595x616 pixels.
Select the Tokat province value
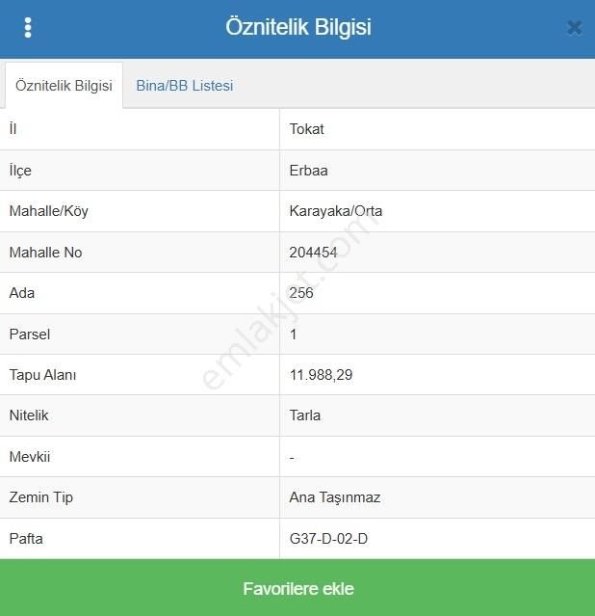pyautogui.click(x=306, y=129)
